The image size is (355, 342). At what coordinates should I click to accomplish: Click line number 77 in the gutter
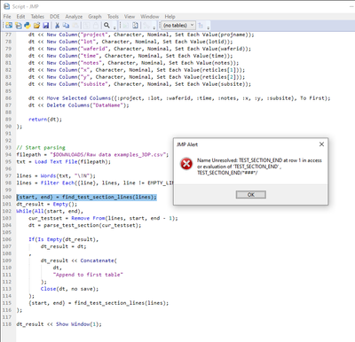8,35
